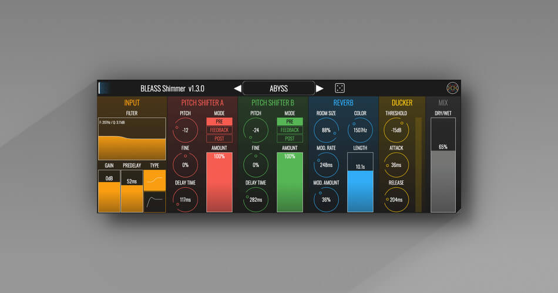Enable PRE mode on Pitch Shifter A
The width and height of the screenshot is (558, 293).
219,121
